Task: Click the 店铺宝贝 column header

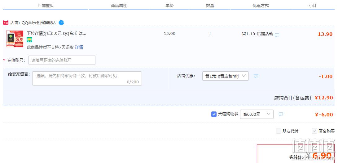Action: [x=46, y=6]
